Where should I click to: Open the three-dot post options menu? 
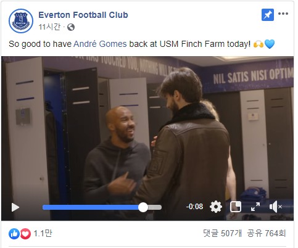click(x=283, y=14)
